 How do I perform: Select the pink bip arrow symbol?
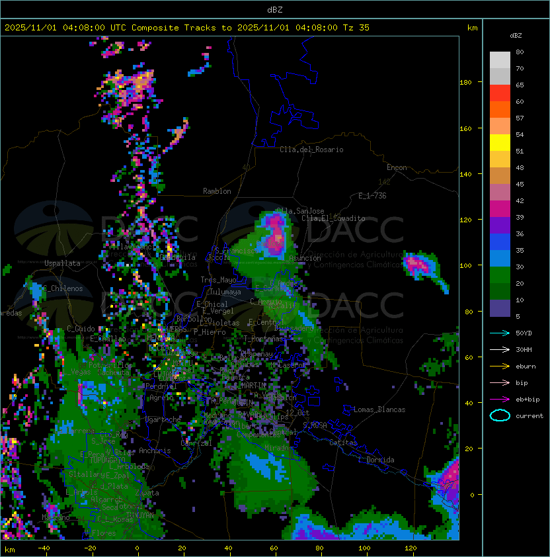pyautogui.click(x=500, y=382)
